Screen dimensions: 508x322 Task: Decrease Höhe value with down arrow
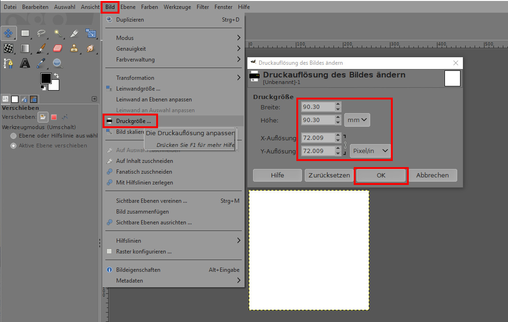(x=338, y=123)
